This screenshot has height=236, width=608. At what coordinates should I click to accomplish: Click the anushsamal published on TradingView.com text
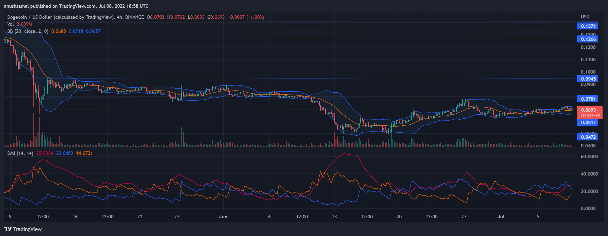tap(76, 6)
